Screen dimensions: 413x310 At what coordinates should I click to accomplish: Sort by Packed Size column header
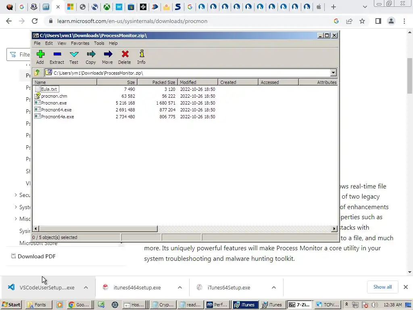[x=158, y=82]
